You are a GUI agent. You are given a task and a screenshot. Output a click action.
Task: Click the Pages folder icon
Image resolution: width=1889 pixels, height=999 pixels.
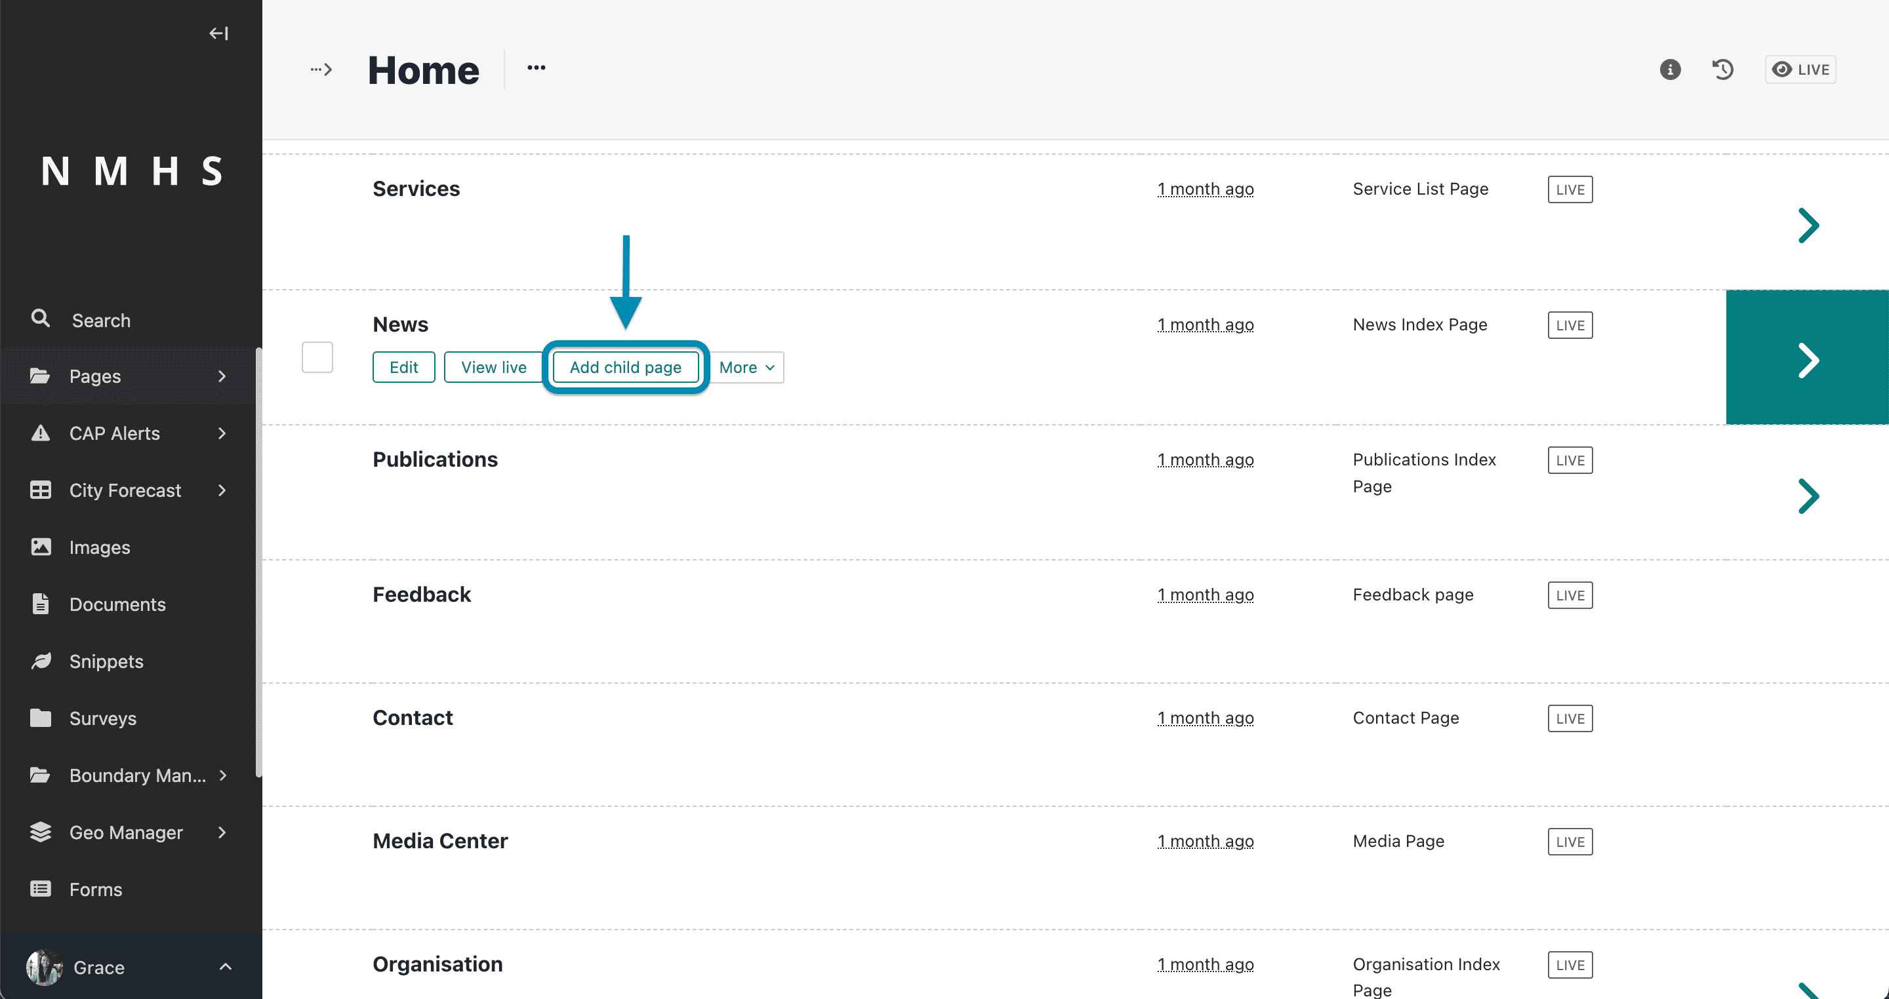coord(40,376)
